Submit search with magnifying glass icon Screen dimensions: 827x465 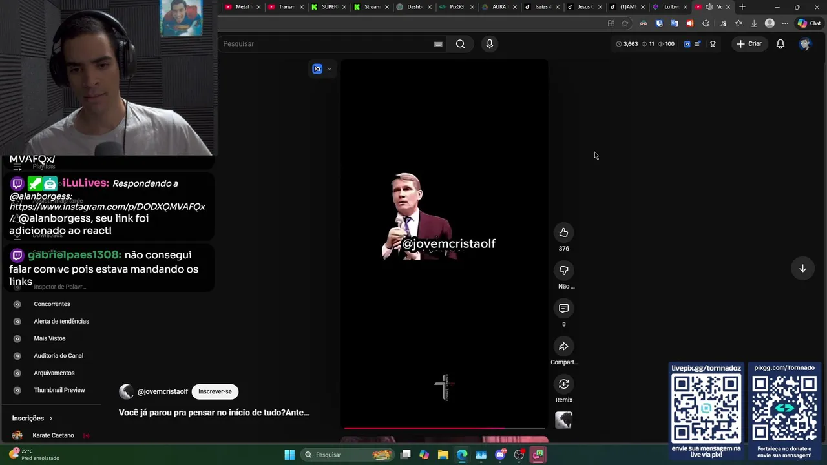(460, 44)
